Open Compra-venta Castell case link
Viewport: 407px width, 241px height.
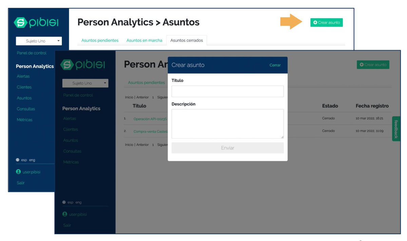coord(151,131)
